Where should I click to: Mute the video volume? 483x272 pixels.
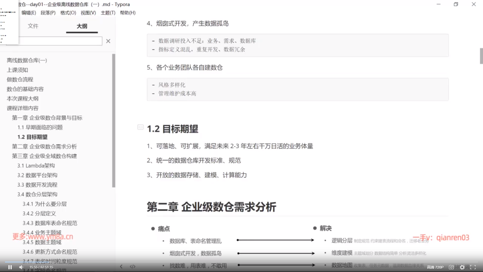tap(21, 267)
